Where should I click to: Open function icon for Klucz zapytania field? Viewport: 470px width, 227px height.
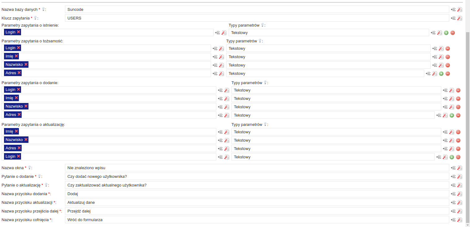tap(460, 18)
